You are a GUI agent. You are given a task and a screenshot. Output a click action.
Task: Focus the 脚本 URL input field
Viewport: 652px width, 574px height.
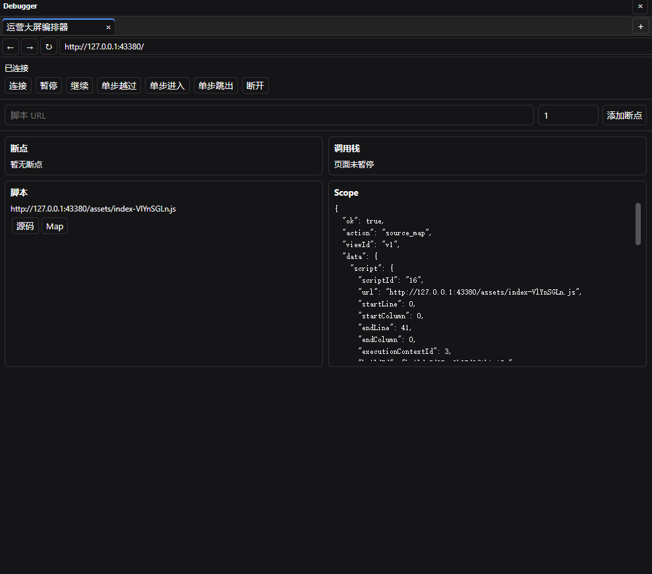coord(269,115)
